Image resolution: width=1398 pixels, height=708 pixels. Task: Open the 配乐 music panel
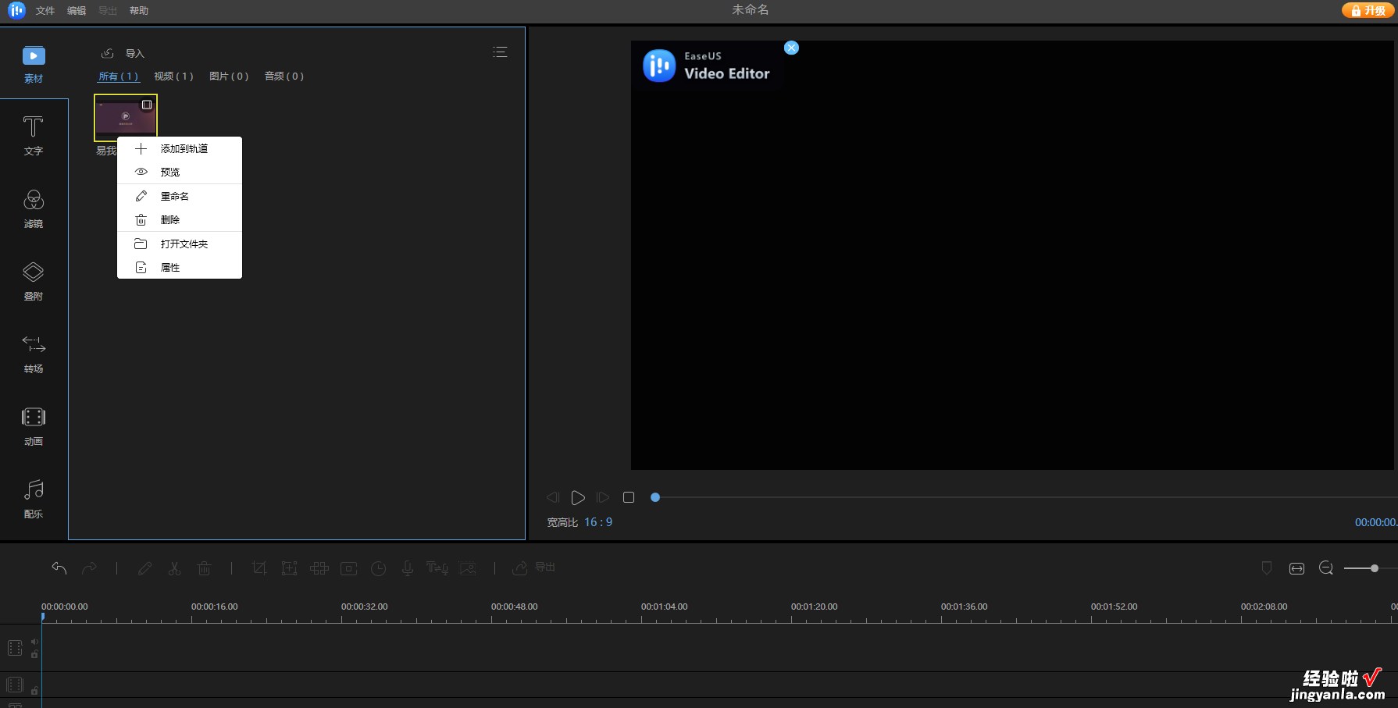(34, 500)
